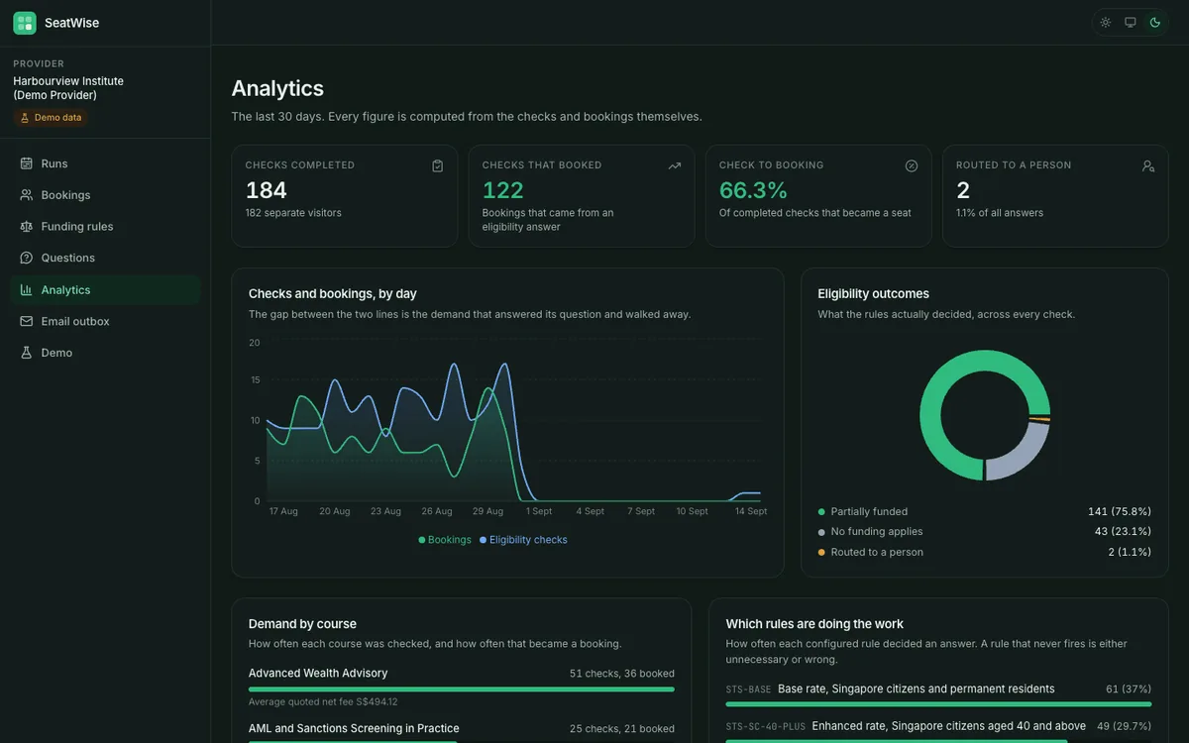
Task: Click the STS-BASE rule progress bar
Action: tap(938, 704)
